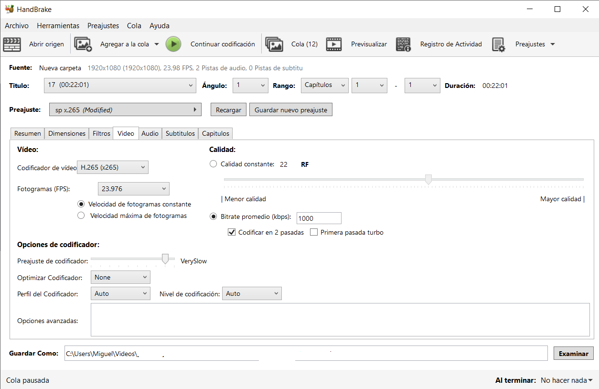This screenshot has height=389, width=599.
Task: Click the Abrir origen label
Action: pyautogui.click(x=46, y=44)
